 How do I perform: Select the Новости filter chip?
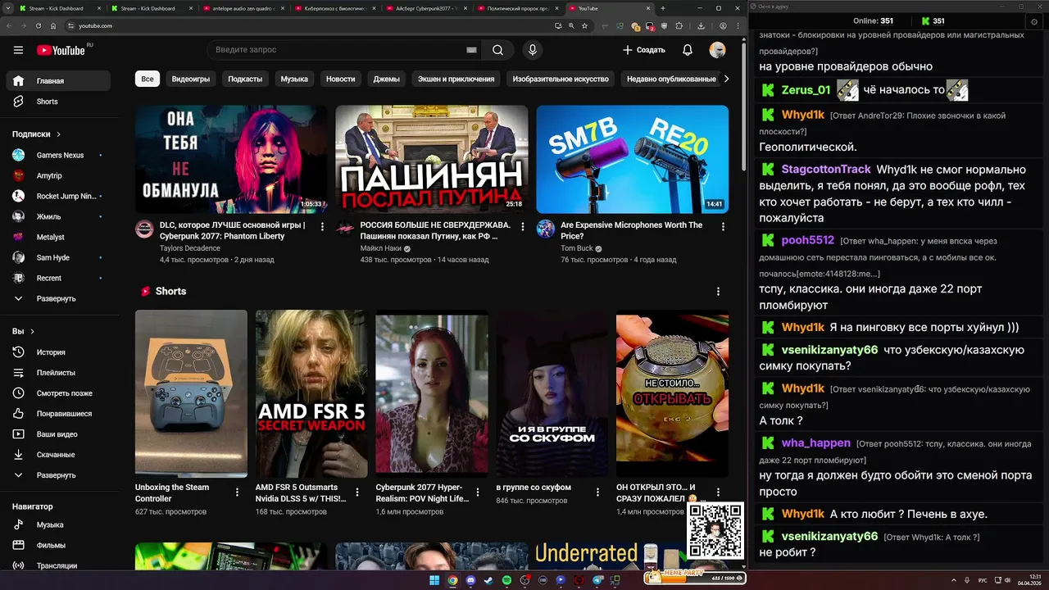(x=341, y=79)
